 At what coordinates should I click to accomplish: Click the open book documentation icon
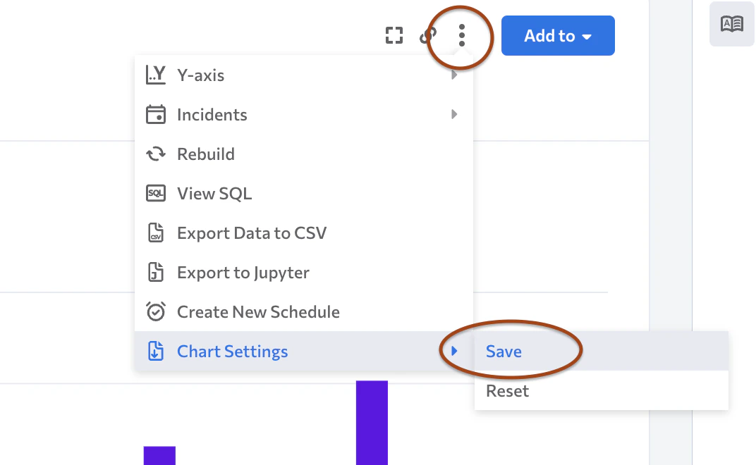click(x=731, y=24)
